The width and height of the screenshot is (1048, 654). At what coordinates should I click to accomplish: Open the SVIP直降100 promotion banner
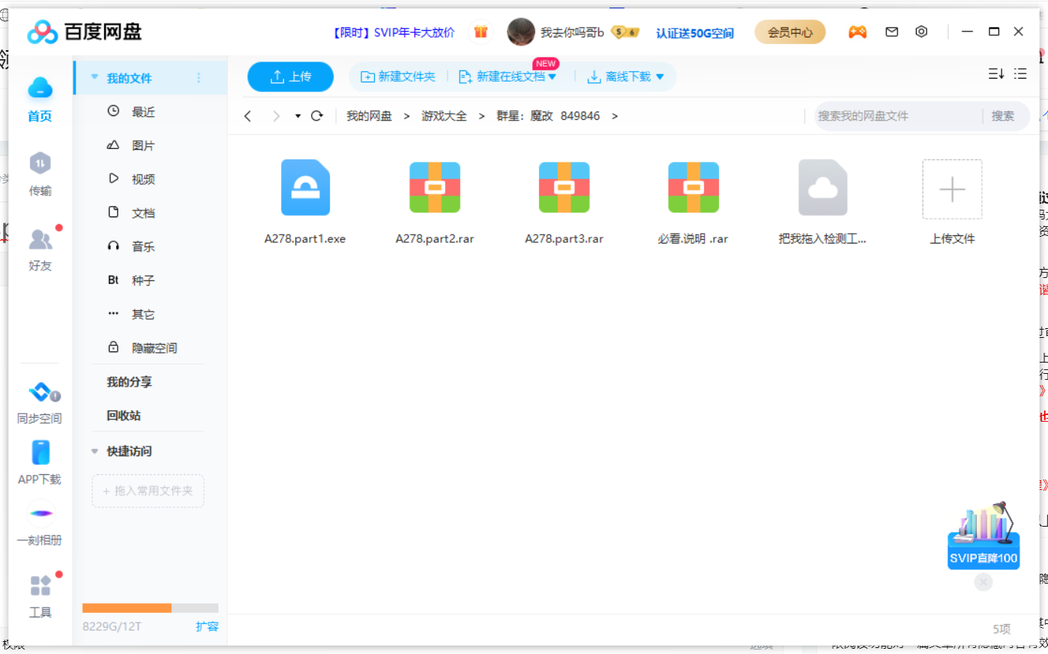pyautogui.click(x=984, y=536)
